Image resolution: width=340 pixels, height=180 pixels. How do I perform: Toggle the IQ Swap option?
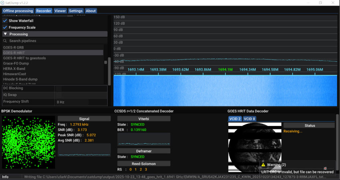58,95
